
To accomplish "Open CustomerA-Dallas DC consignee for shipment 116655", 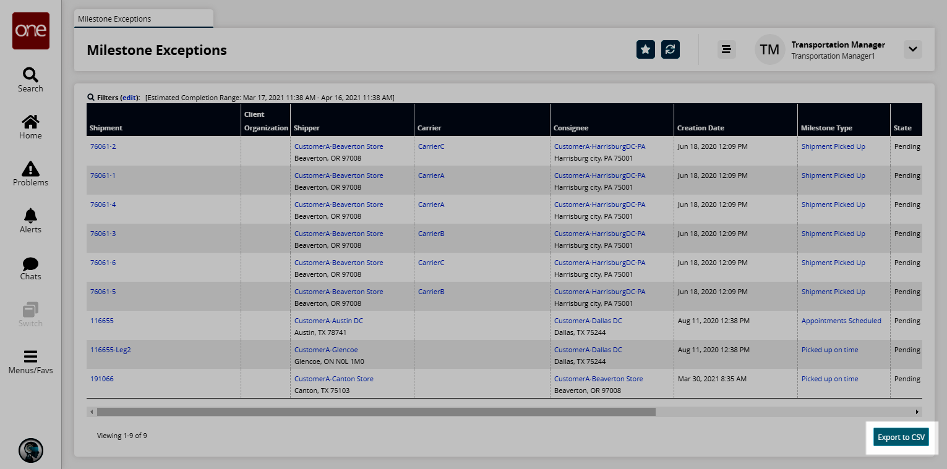I will 588,321.
